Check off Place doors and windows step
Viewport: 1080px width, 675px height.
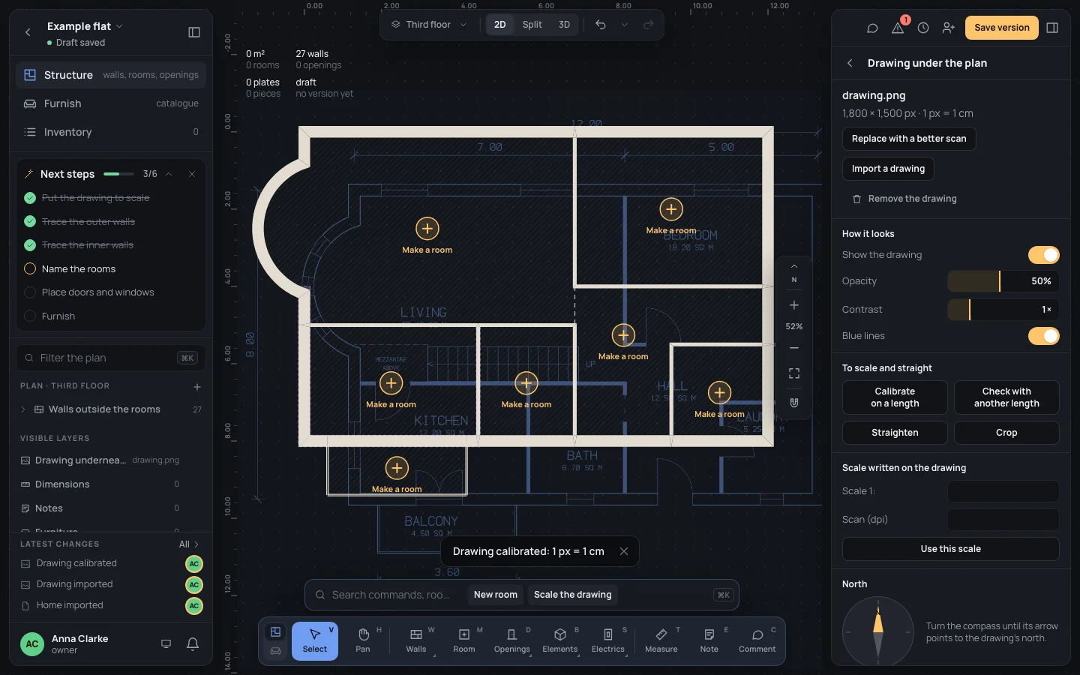click(x=30, y=292)
